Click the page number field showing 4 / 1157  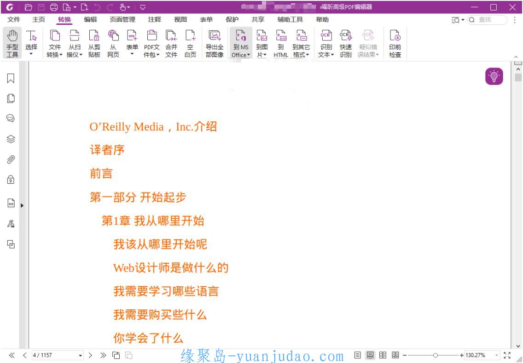pos(58,355)
